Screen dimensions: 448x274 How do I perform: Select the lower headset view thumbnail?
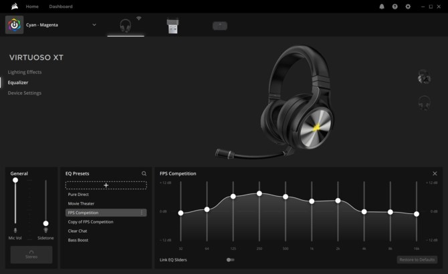pyautogui.click(x=425, y=103)
